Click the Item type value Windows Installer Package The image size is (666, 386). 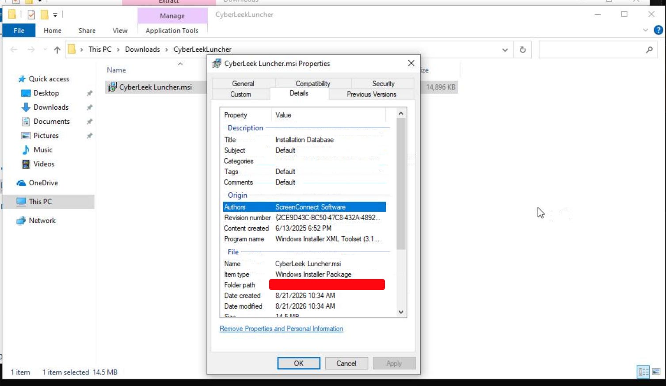click(x=313, y=274)
